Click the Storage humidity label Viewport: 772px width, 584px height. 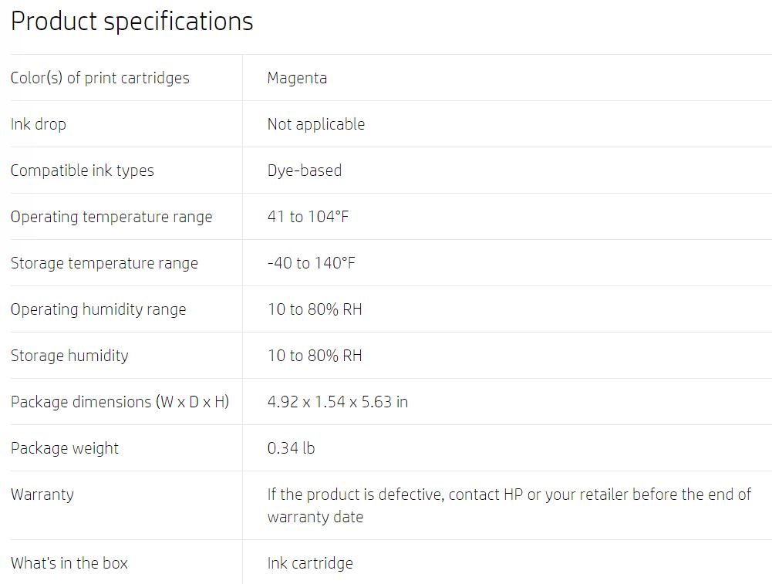pyautogui.click(x=69, y=356)
